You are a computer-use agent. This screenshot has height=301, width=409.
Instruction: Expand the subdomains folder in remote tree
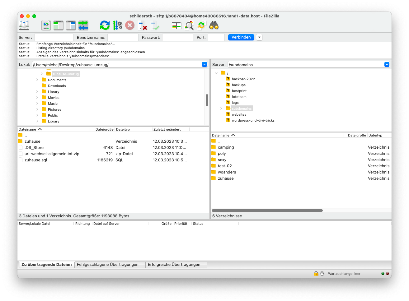(x=221, y=109)
